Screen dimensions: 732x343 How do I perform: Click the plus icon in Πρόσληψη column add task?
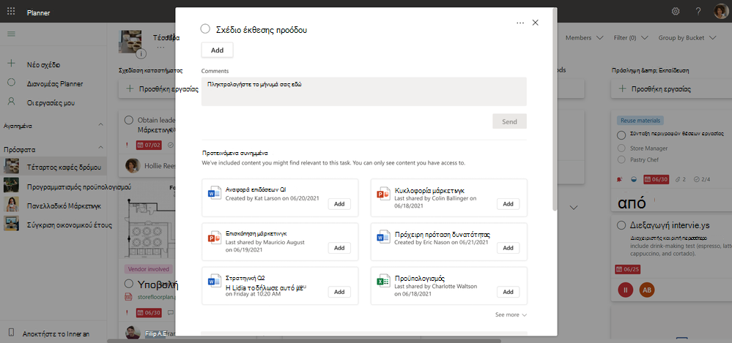(622, 88)
